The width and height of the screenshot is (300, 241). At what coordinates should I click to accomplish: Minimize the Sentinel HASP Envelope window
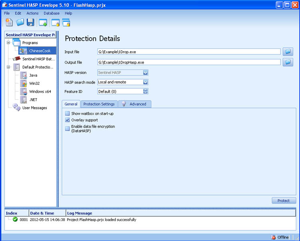point(279,5)
